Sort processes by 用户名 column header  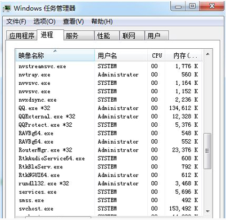[x=121, y=56]
